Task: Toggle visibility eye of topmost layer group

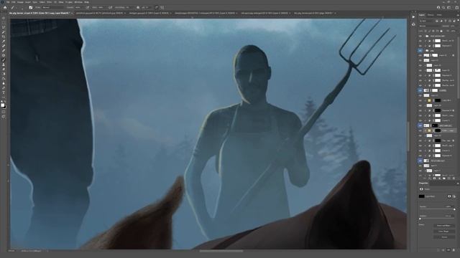Action: tap(420, 36)
